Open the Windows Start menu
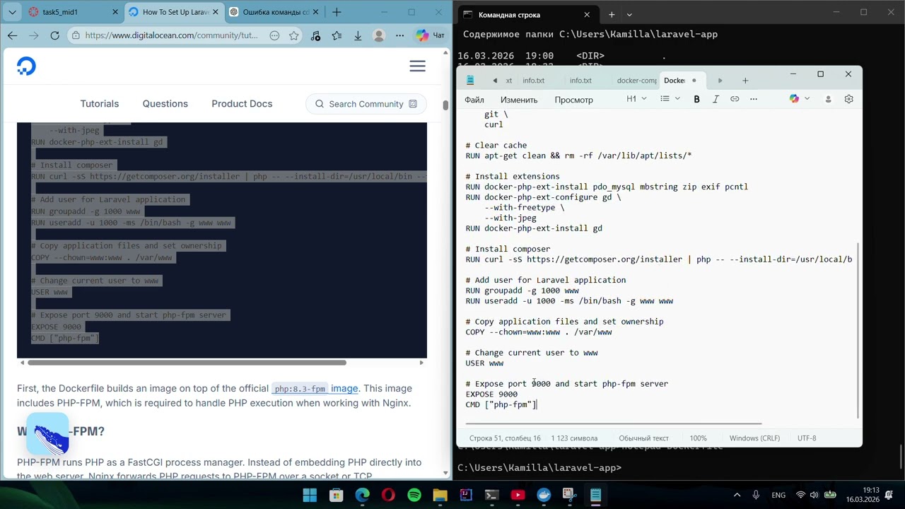905x509 pixels. click(x=310, y=495)
